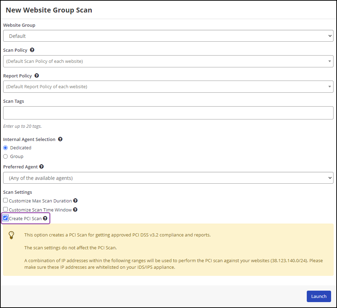Screen dimensions: 337x308
Task: Click the Customize Scan Time Window help icon
Action: pyautogui.click(x=75, y=209)
